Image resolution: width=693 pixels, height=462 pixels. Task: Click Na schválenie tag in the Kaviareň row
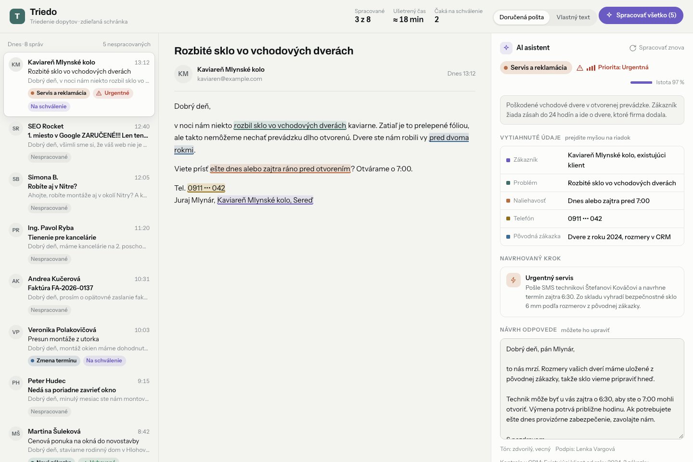49,107
